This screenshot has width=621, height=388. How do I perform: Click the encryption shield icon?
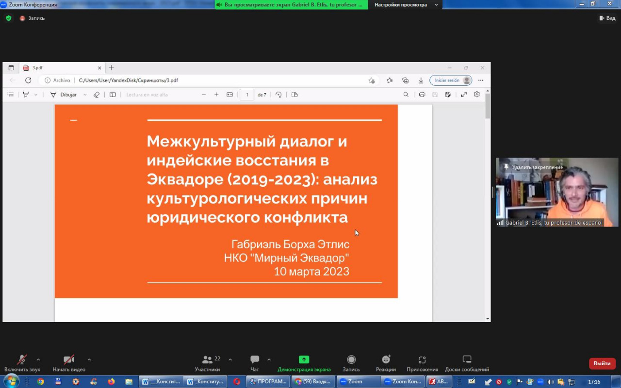click(x=8, y=18)
